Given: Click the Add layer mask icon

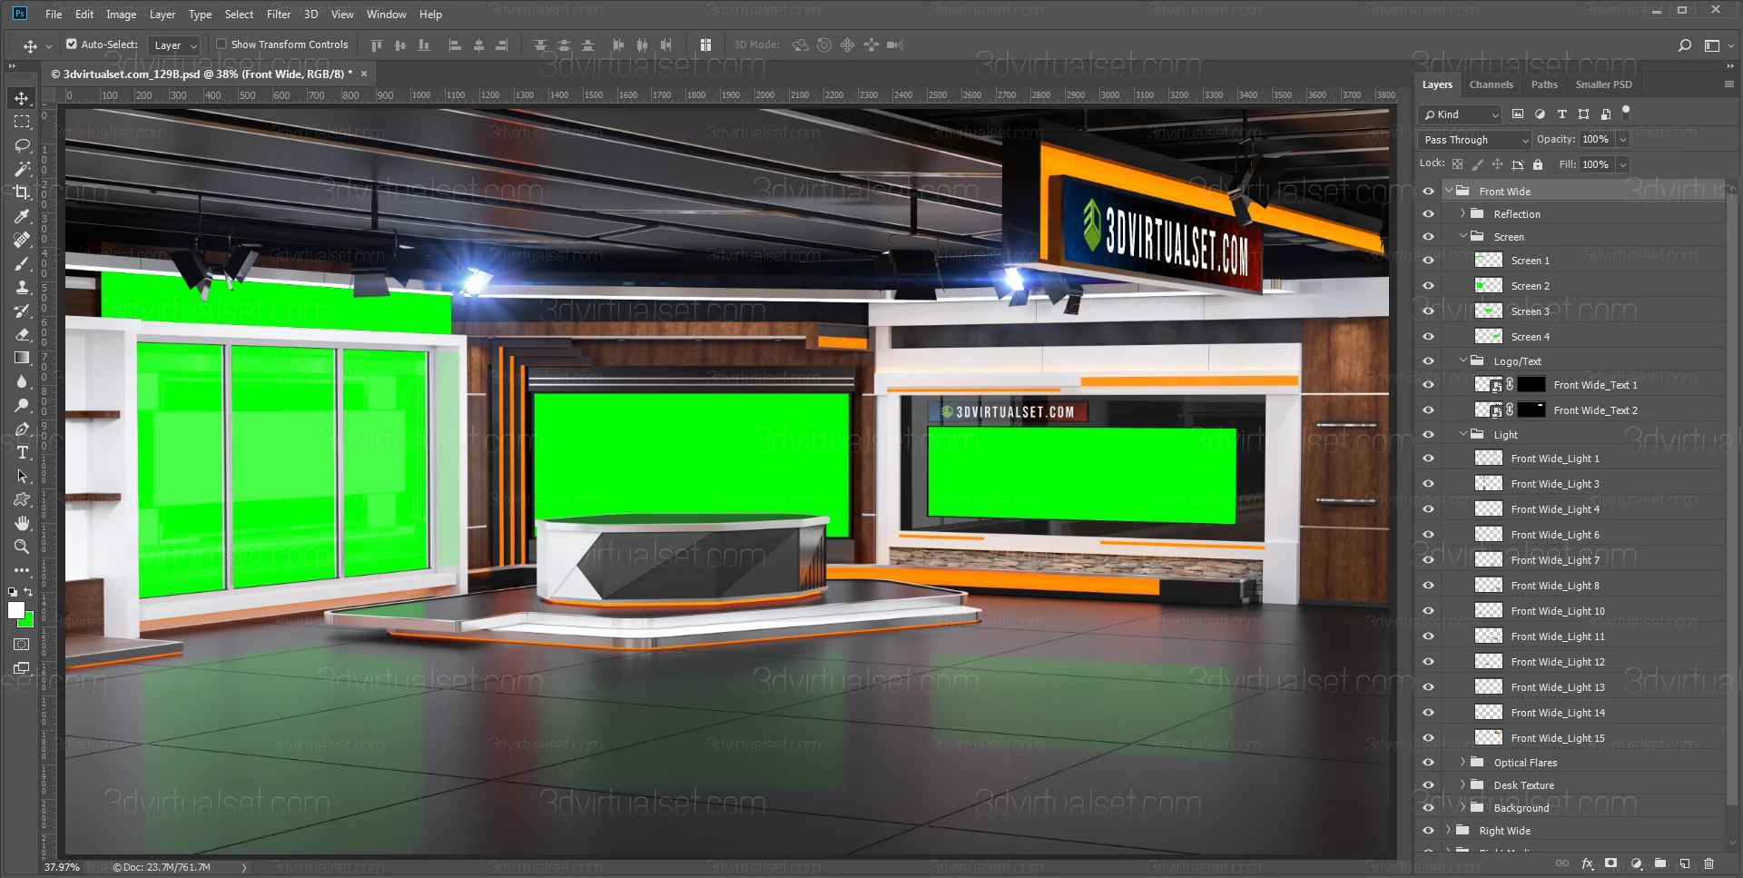Looking at the screenshot, I should [1611, 863].
